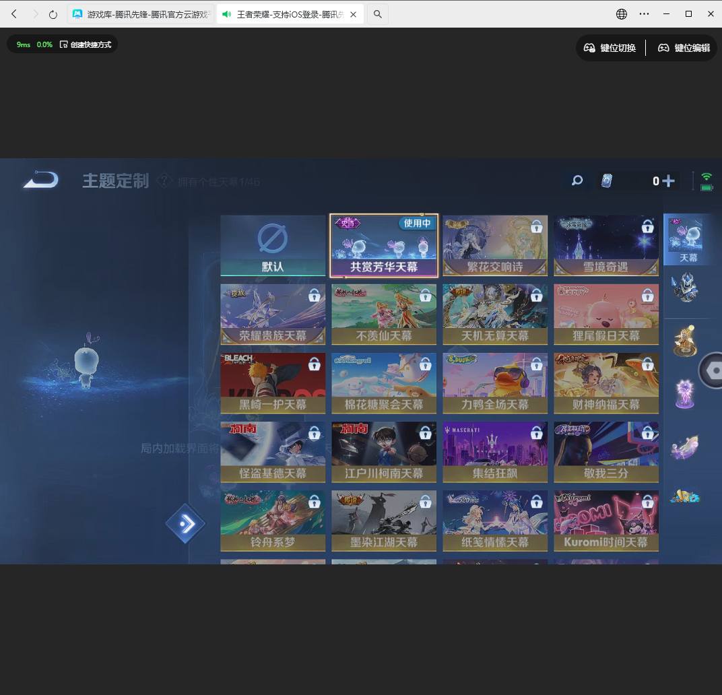Select the 共赏芳华天幕 theme marked 使用中
The width and height of the screenshot is (722, 695).
[383, 245]
